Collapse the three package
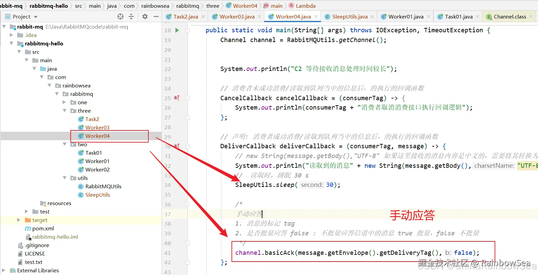The image size is (538, 275). point(64,111)
